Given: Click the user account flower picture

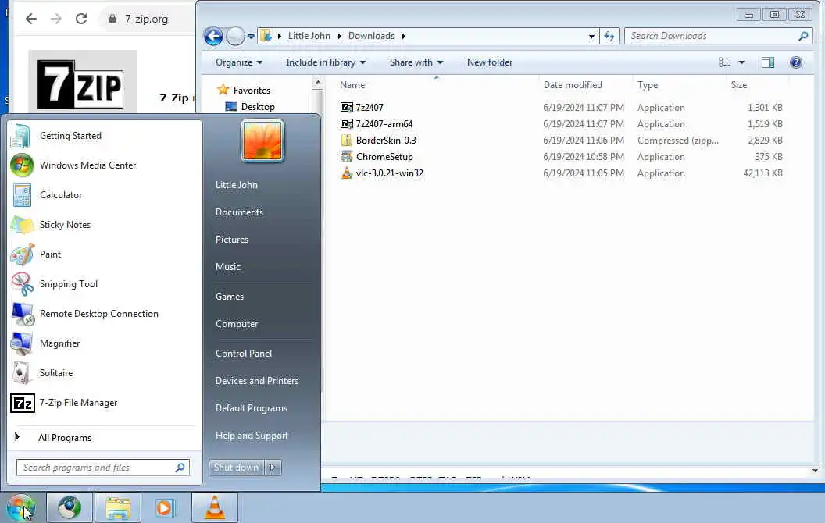Looking at the screenshot, I should (262, 141).
